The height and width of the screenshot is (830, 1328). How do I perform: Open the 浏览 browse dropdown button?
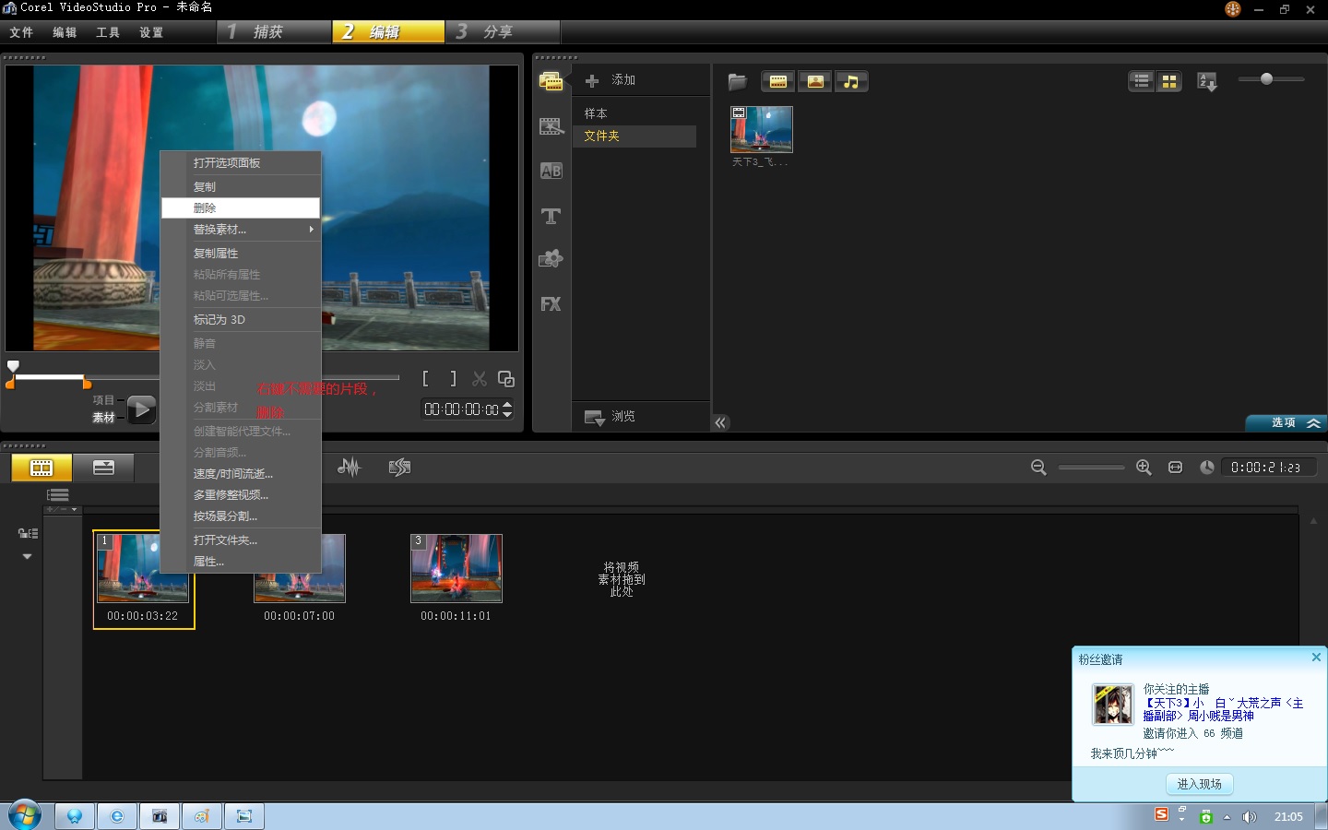point(610,417)
